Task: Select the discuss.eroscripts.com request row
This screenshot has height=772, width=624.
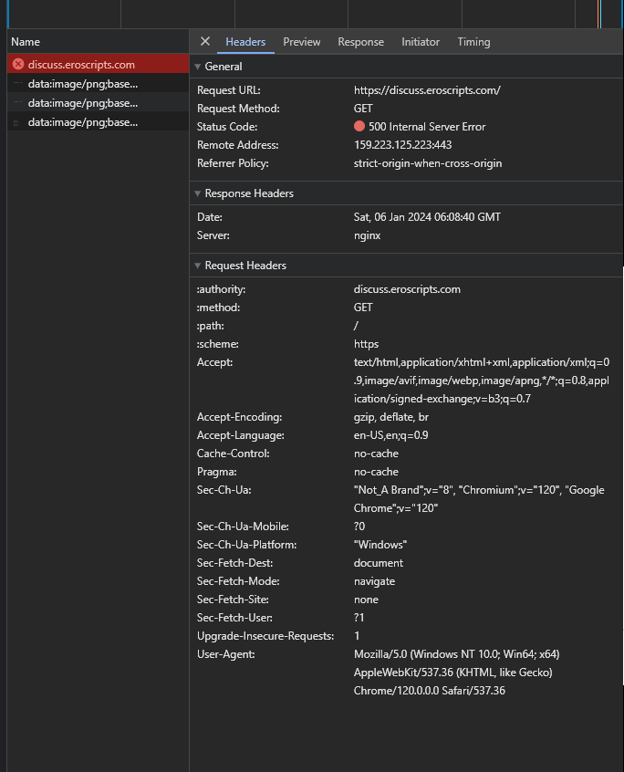Action: (98, 64)
